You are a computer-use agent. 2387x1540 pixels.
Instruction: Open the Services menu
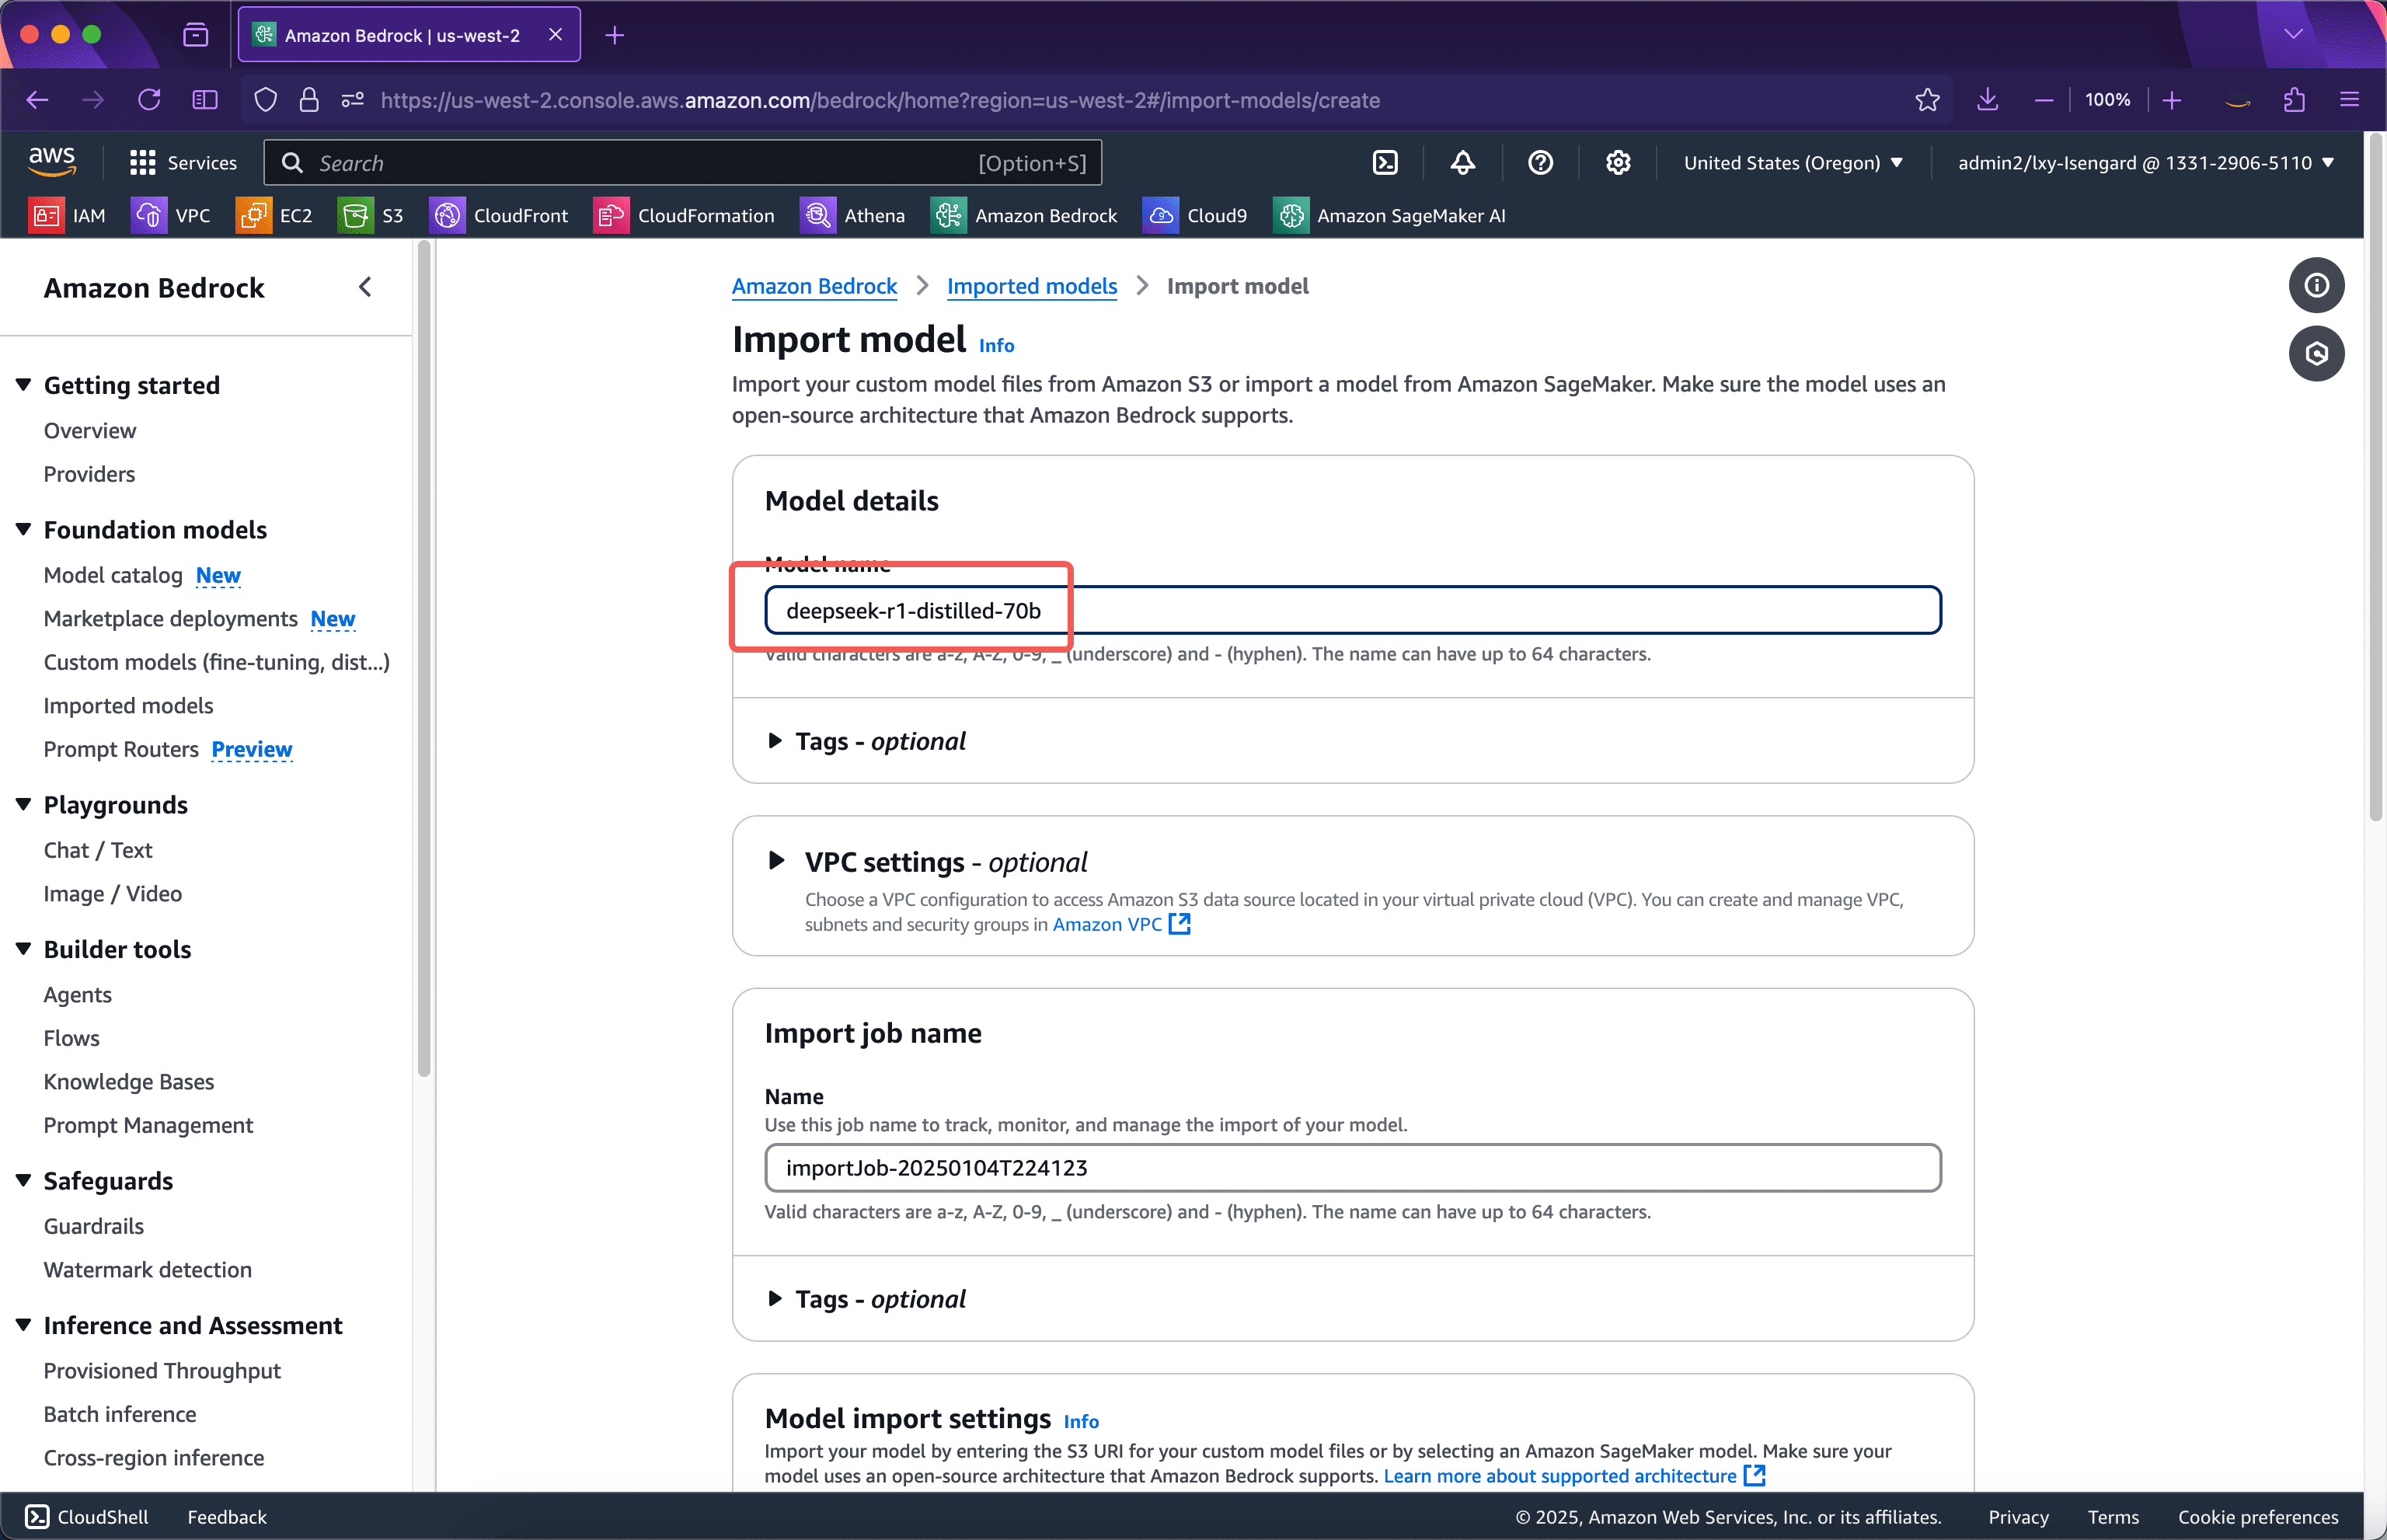tap(184, 162)
